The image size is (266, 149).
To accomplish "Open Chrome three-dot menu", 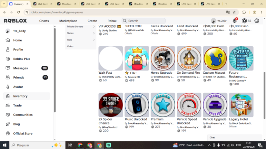I will pos(261,12).
